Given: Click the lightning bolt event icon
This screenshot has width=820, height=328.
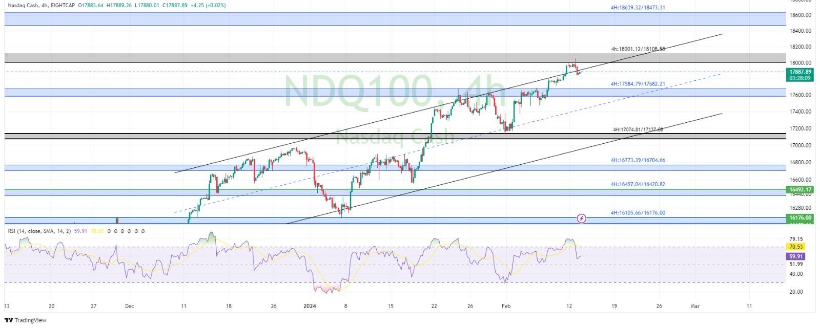Looking at the screenshot, I should (x=582, y=218).
